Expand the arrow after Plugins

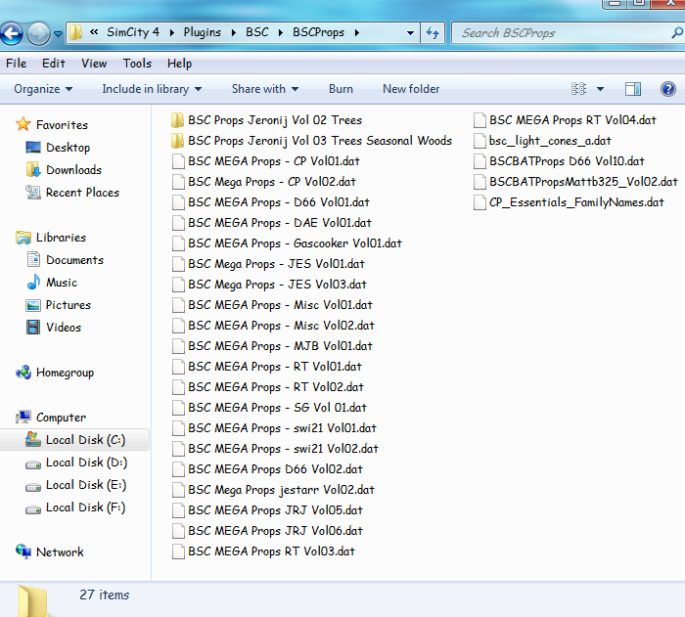click(234, 32)
